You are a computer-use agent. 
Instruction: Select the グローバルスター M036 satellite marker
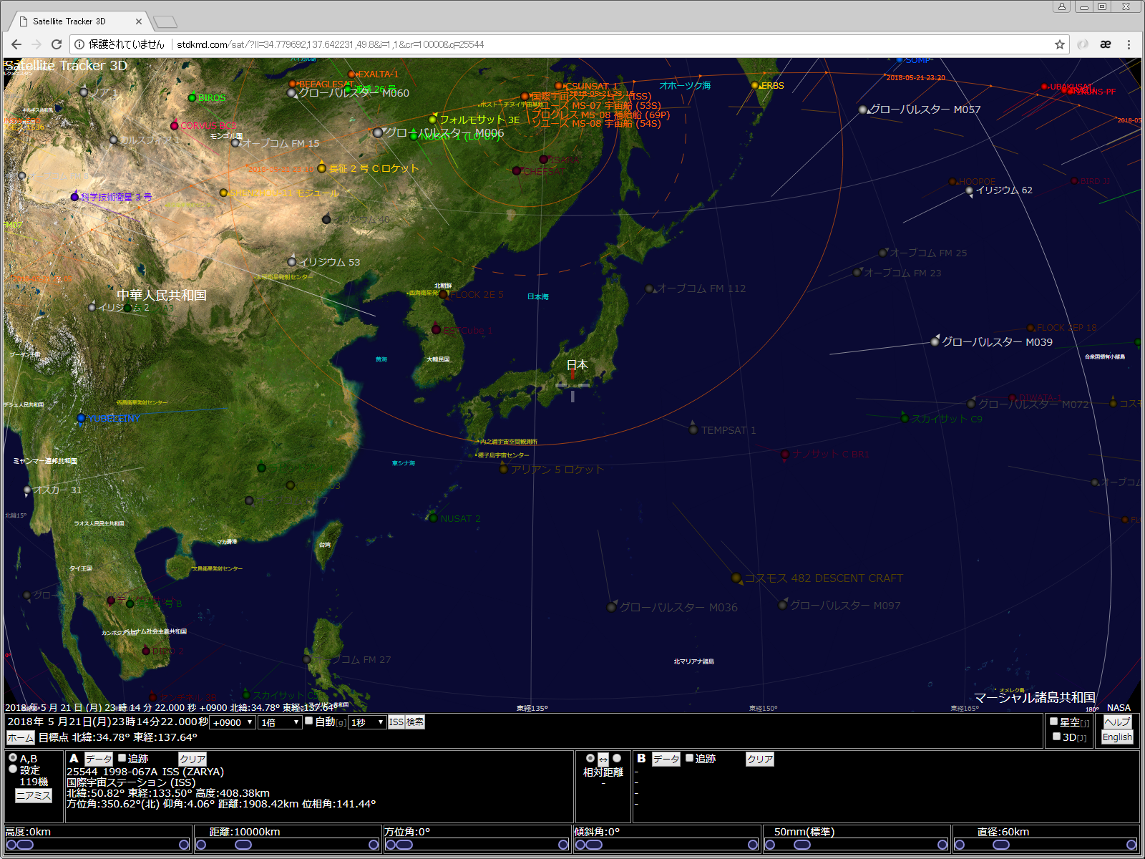pyautogui.click(x=612, y=607)
